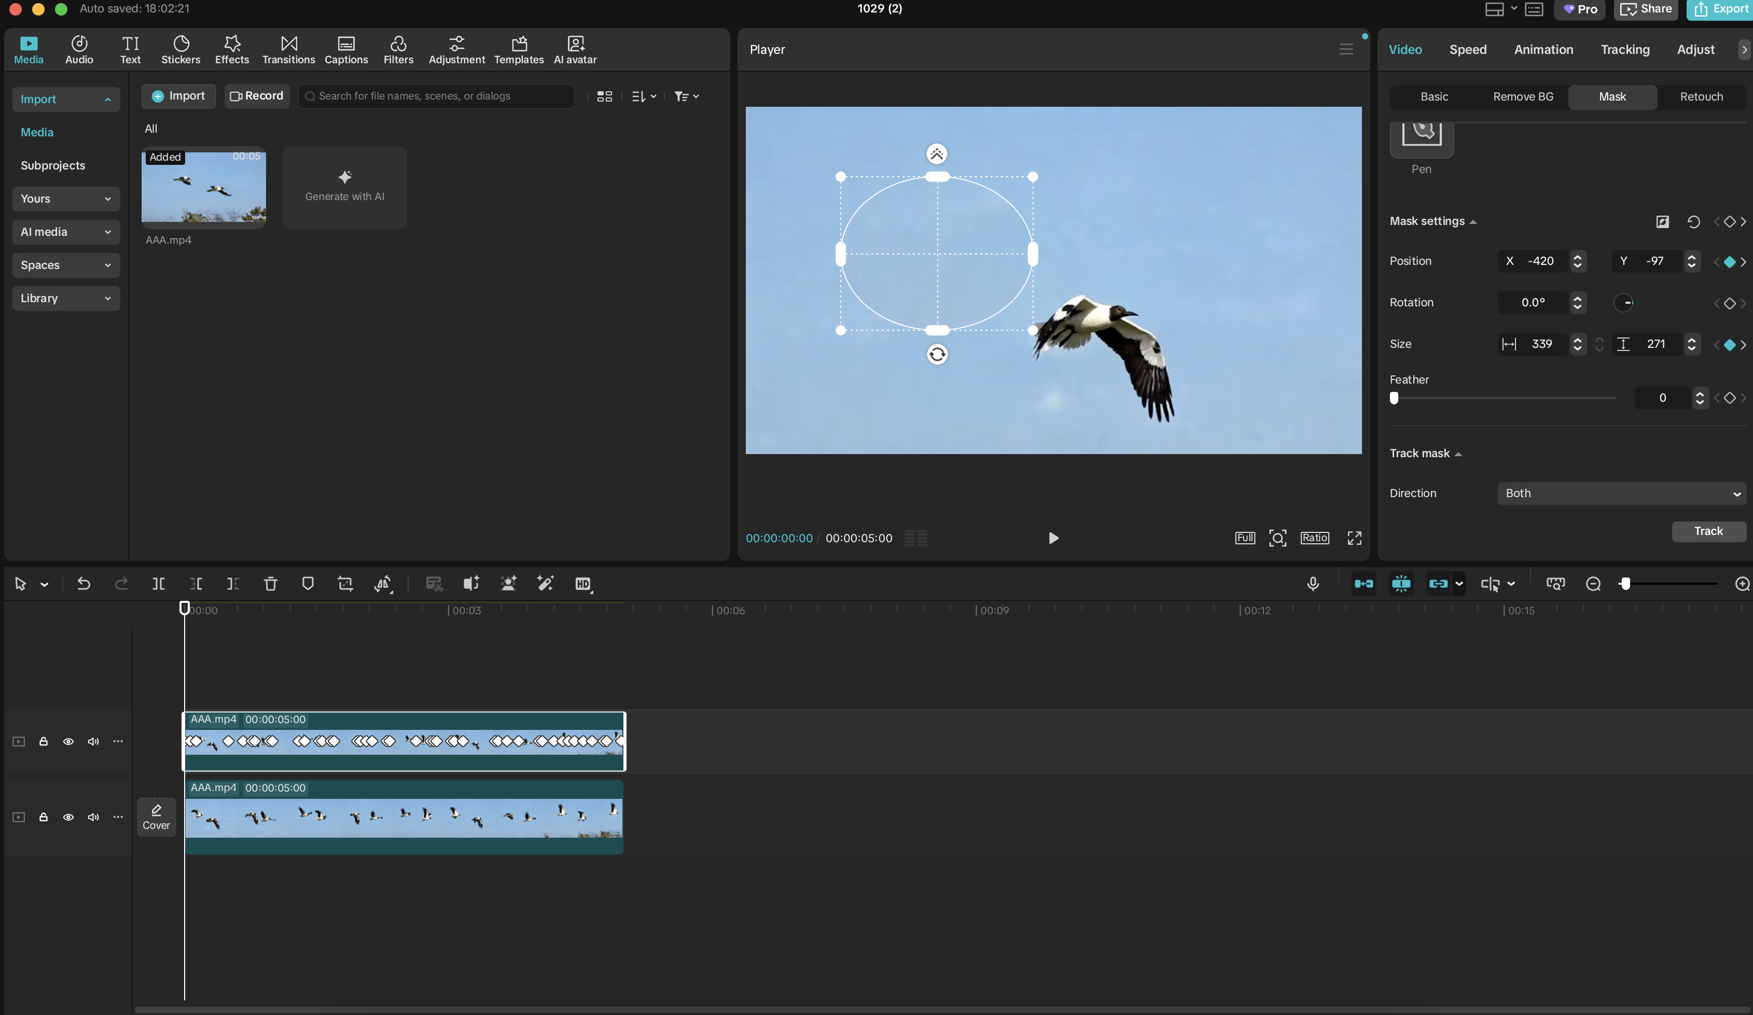The height and width of the screenshot is (1015, 1753).
Task: Toggle visibility of the top video track
Action: pos(68,742)
